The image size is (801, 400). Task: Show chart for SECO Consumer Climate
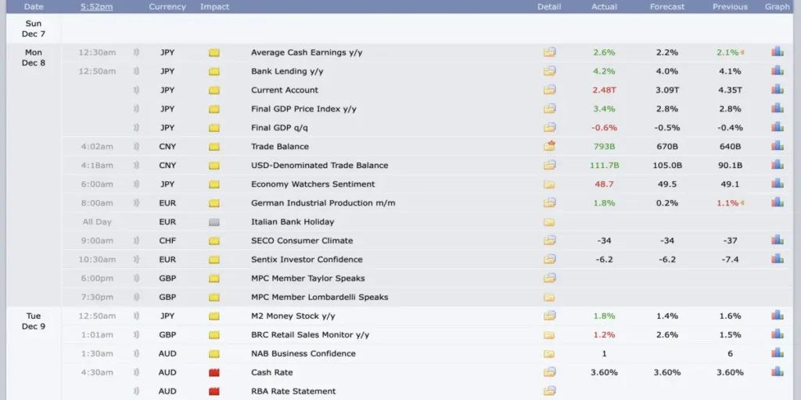(777, 241)
